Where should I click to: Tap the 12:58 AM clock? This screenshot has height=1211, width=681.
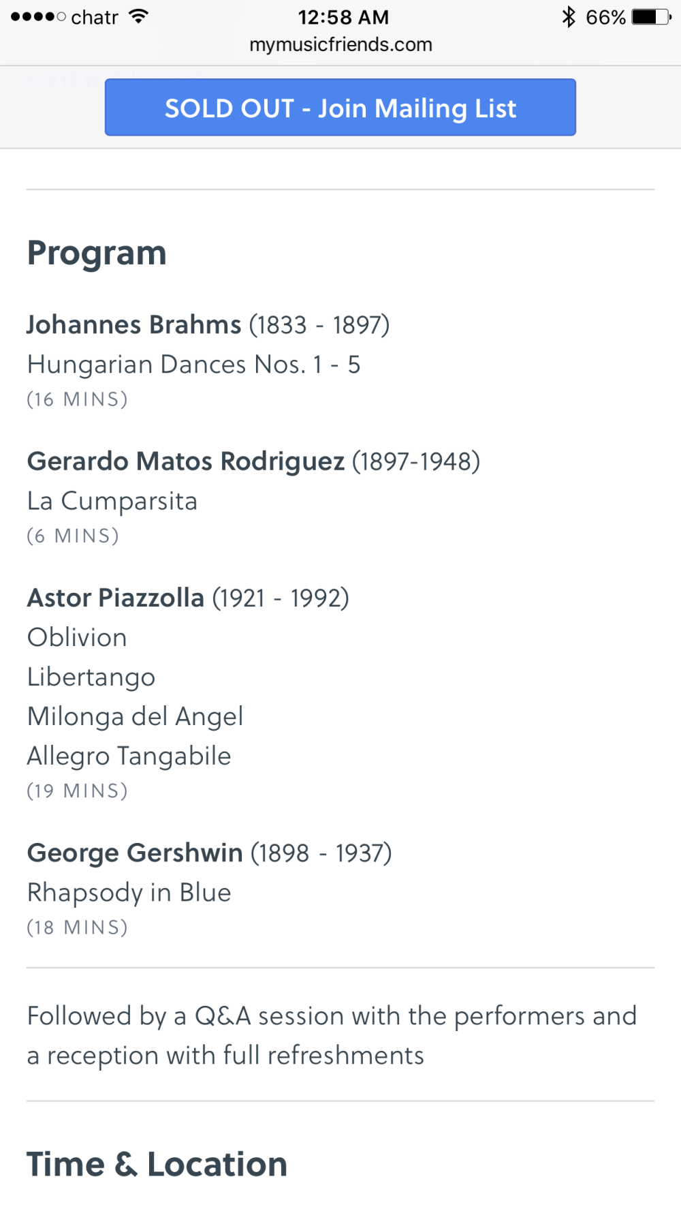pos(343,17)
